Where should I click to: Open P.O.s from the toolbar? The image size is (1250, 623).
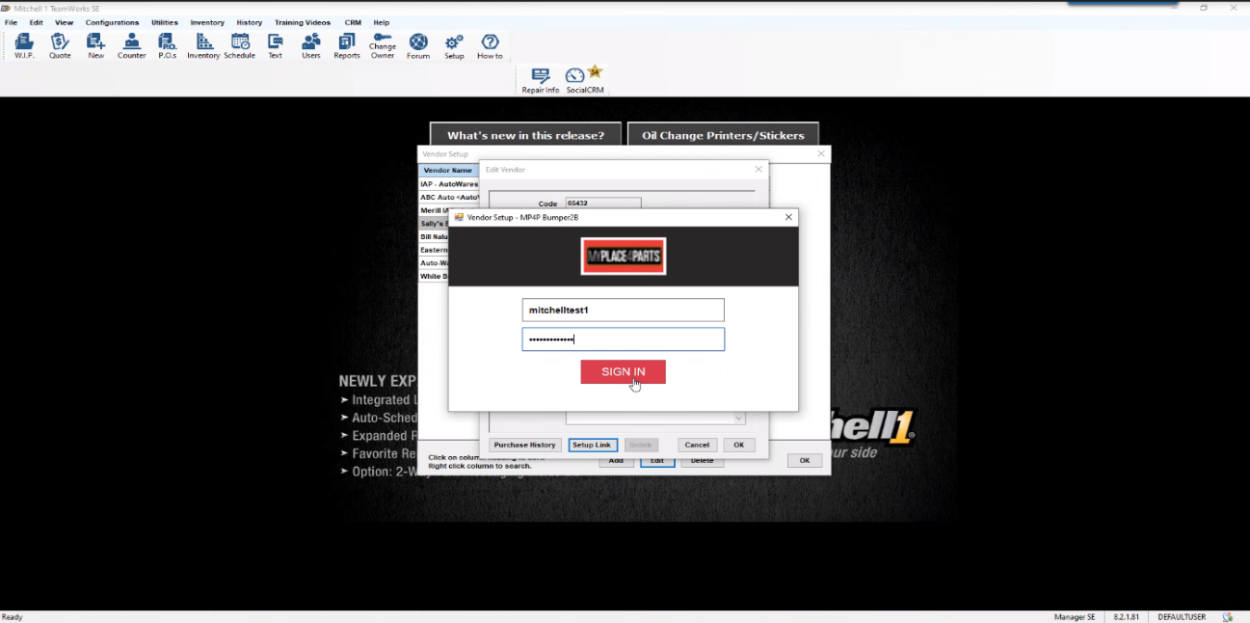(167, 45)
